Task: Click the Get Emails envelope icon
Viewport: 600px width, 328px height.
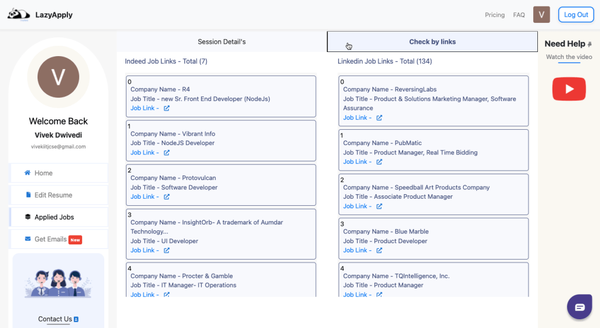Action: [28, 239]
